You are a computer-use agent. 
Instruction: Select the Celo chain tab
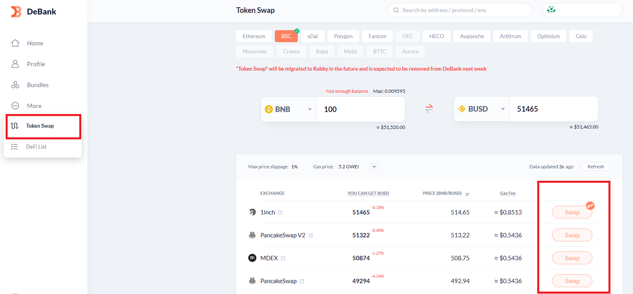581,36
